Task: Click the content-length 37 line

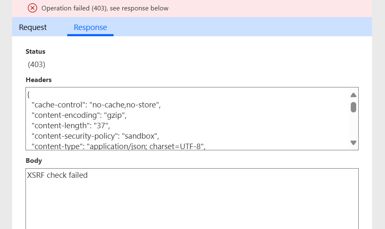Action: click(x=71, y=126)
